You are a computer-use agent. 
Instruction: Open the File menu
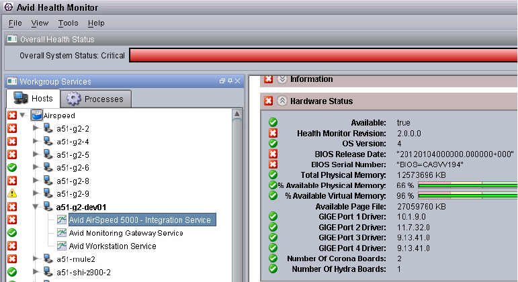(15, 23)
